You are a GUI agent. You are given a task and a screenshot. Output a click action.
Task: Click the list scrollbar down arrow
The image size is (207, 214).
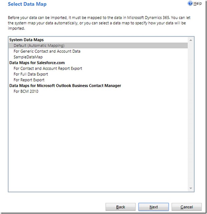pyautogui.click(x=191, y=189)
